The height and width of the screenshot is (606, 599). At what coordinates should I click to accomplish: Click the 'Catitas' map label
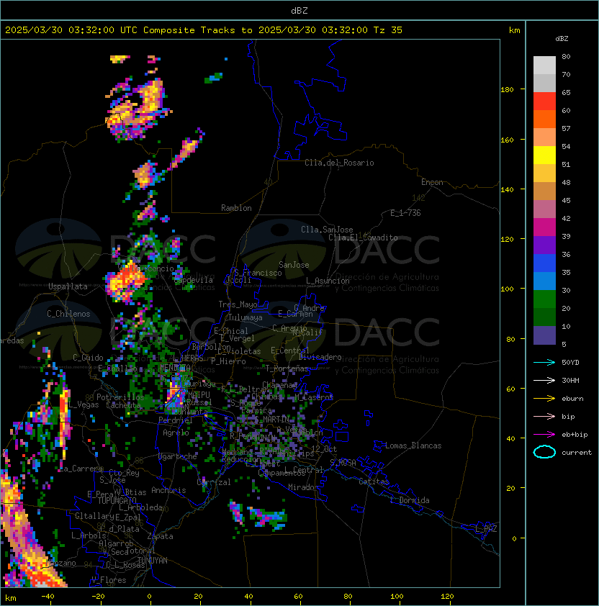374,481
